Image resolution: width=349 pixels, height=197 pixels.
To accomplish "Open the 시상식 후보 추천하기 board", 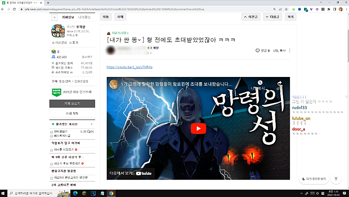I will coord(67,164).
